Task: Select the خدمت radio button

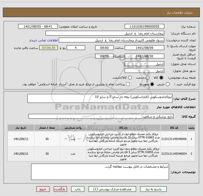Action: point(148,78)
